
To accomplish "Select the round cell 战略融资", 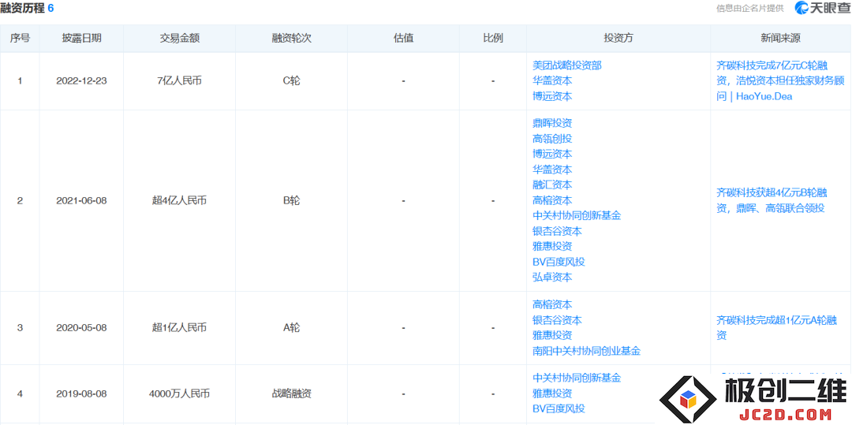I will pyautogui.click(x=292, y=393).
